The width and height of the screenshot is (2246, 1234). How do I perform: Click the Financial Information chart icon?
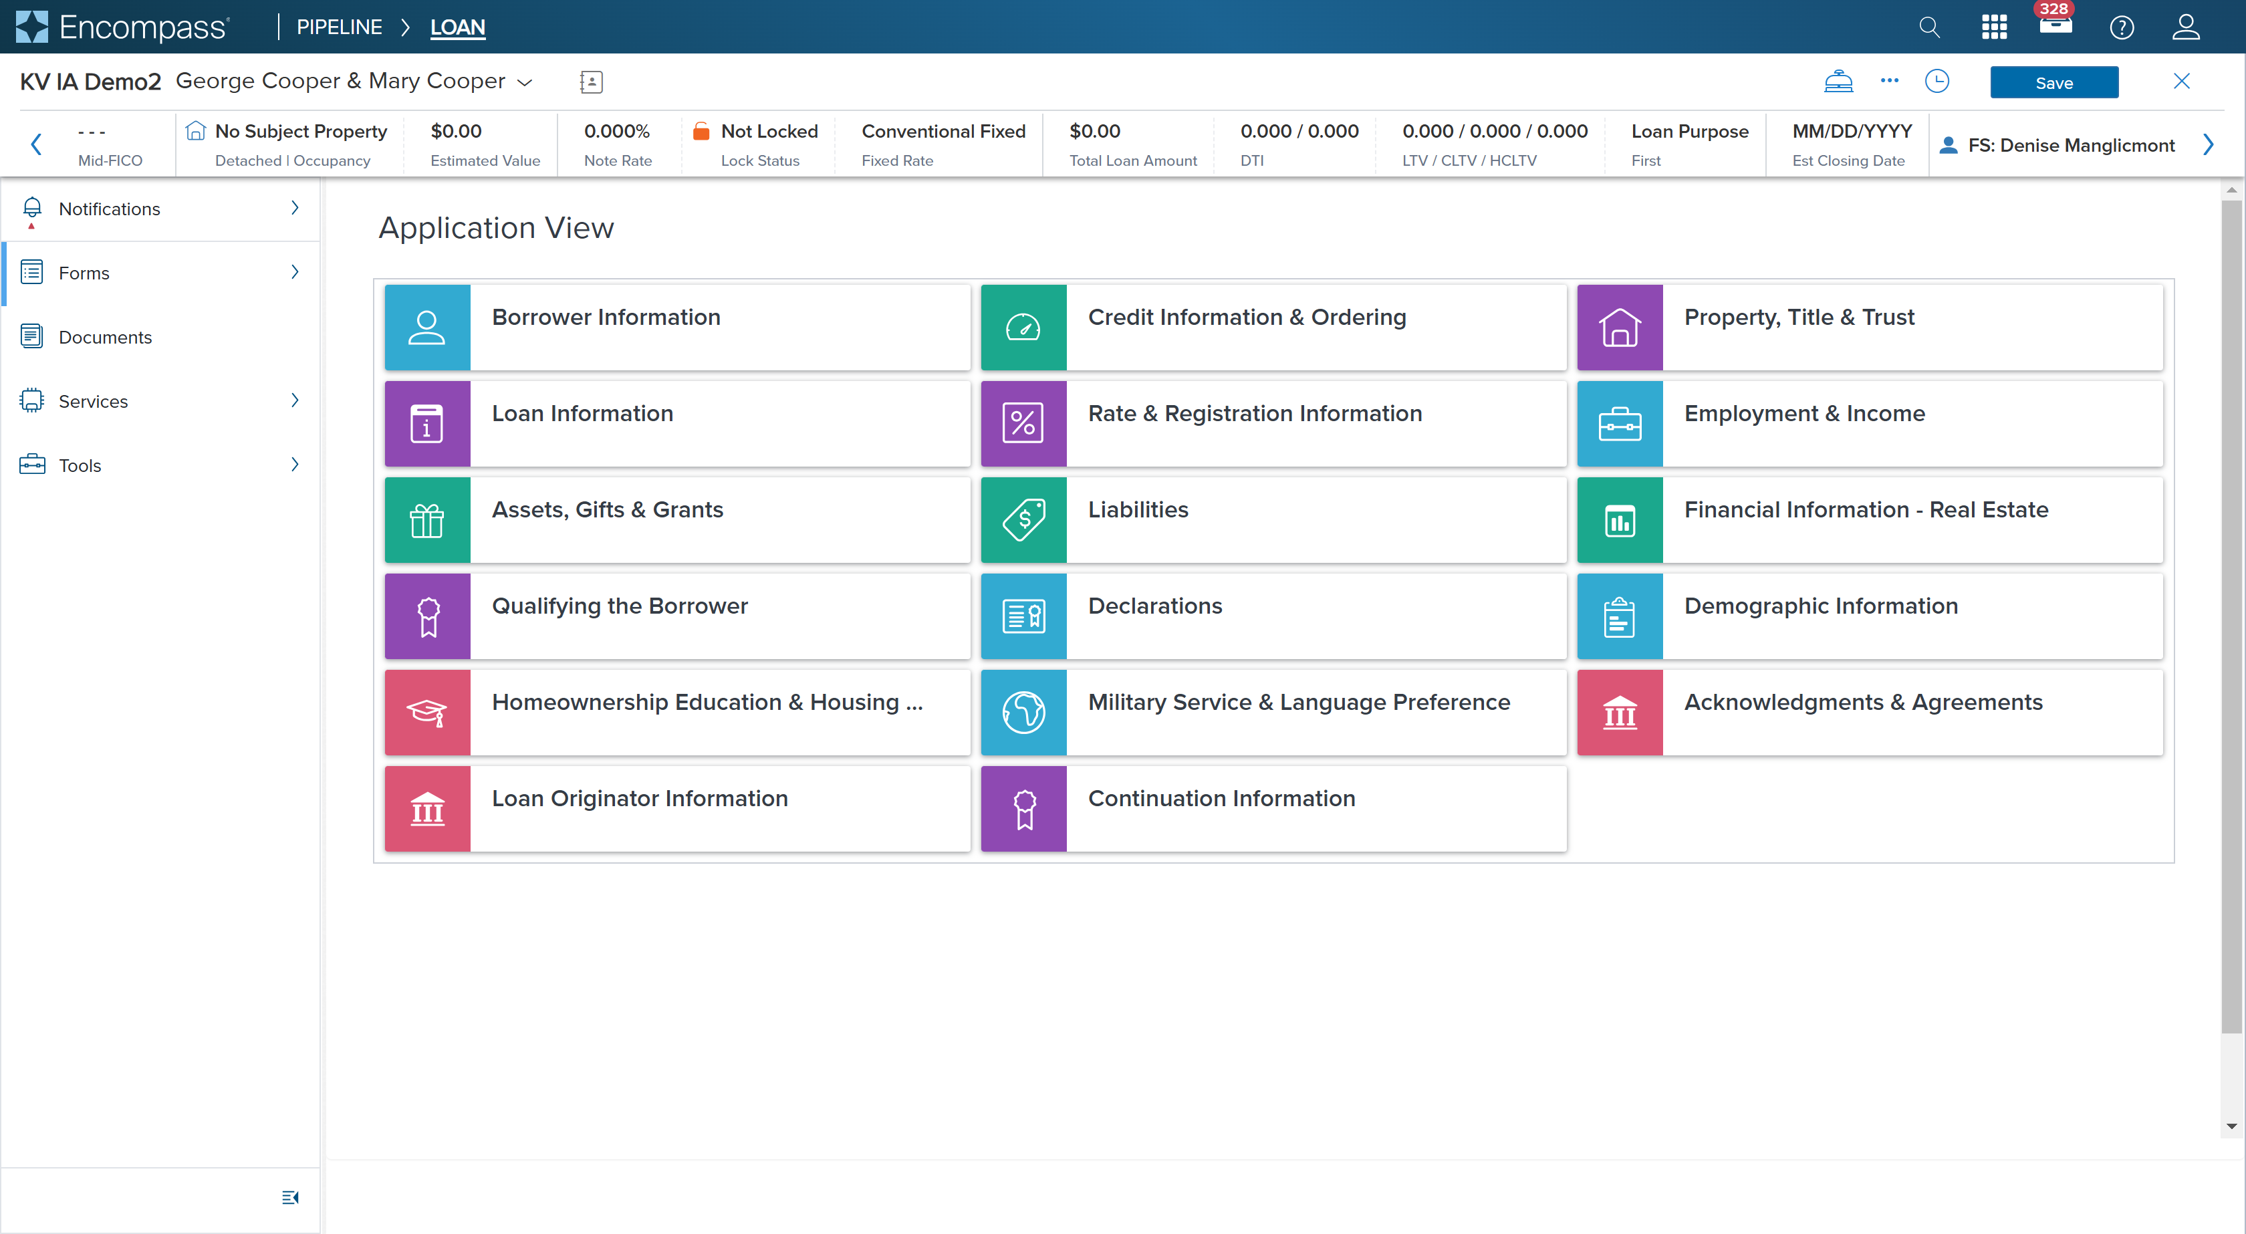click(1620, 521)
